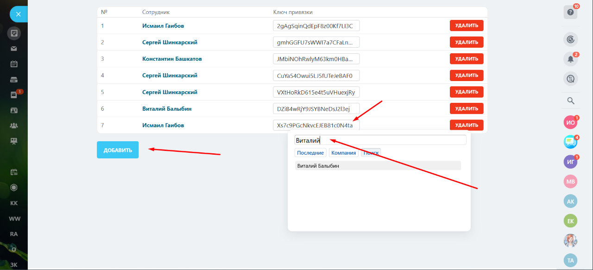The image size is (593, 270).
Task: Open the presentation board icon in the sidebar
Action: (14, 141)
